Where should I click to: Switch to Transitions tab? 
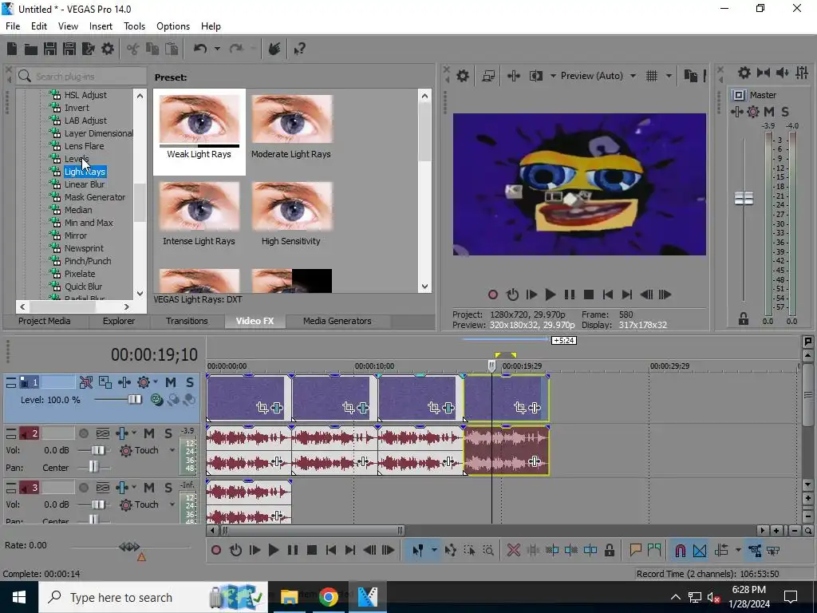click(x=187, y=321)
